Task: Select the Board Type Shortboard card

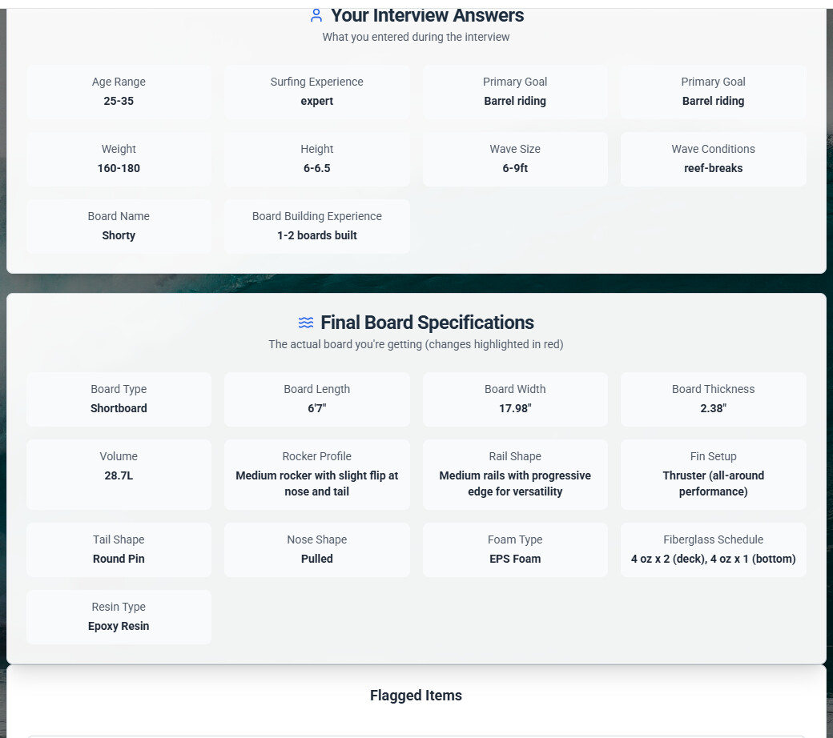Action: (x=119, y=399)
